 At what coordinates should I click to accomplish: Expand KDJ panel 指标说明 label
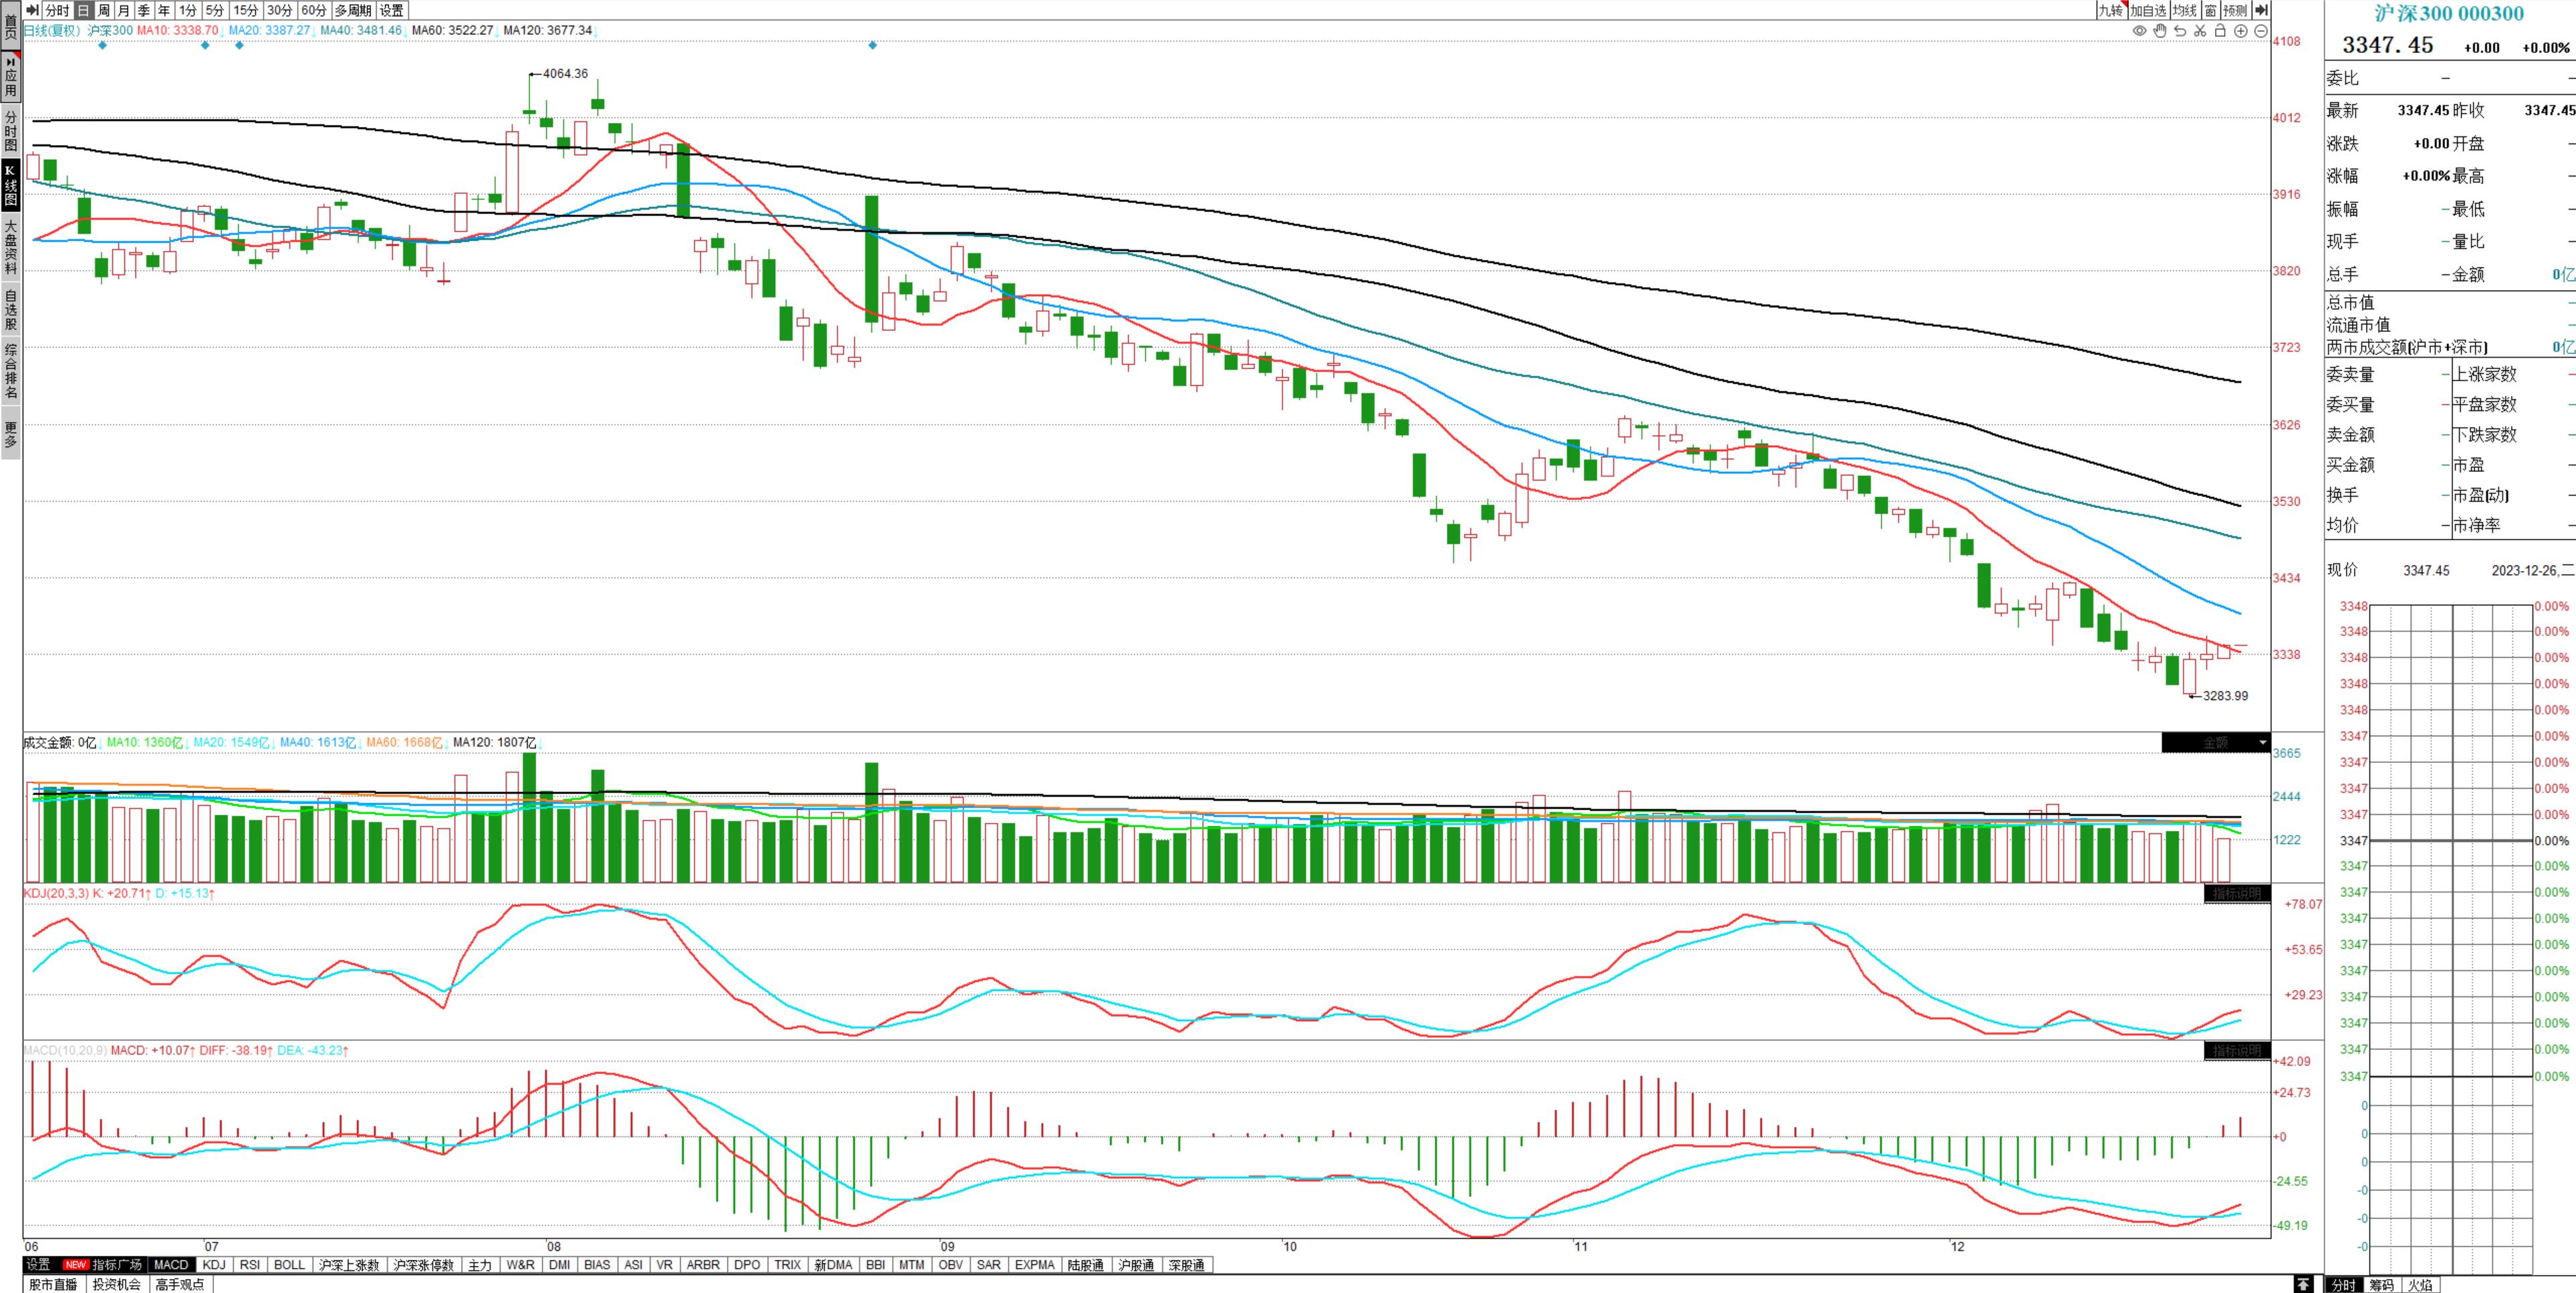point(2237,893)
